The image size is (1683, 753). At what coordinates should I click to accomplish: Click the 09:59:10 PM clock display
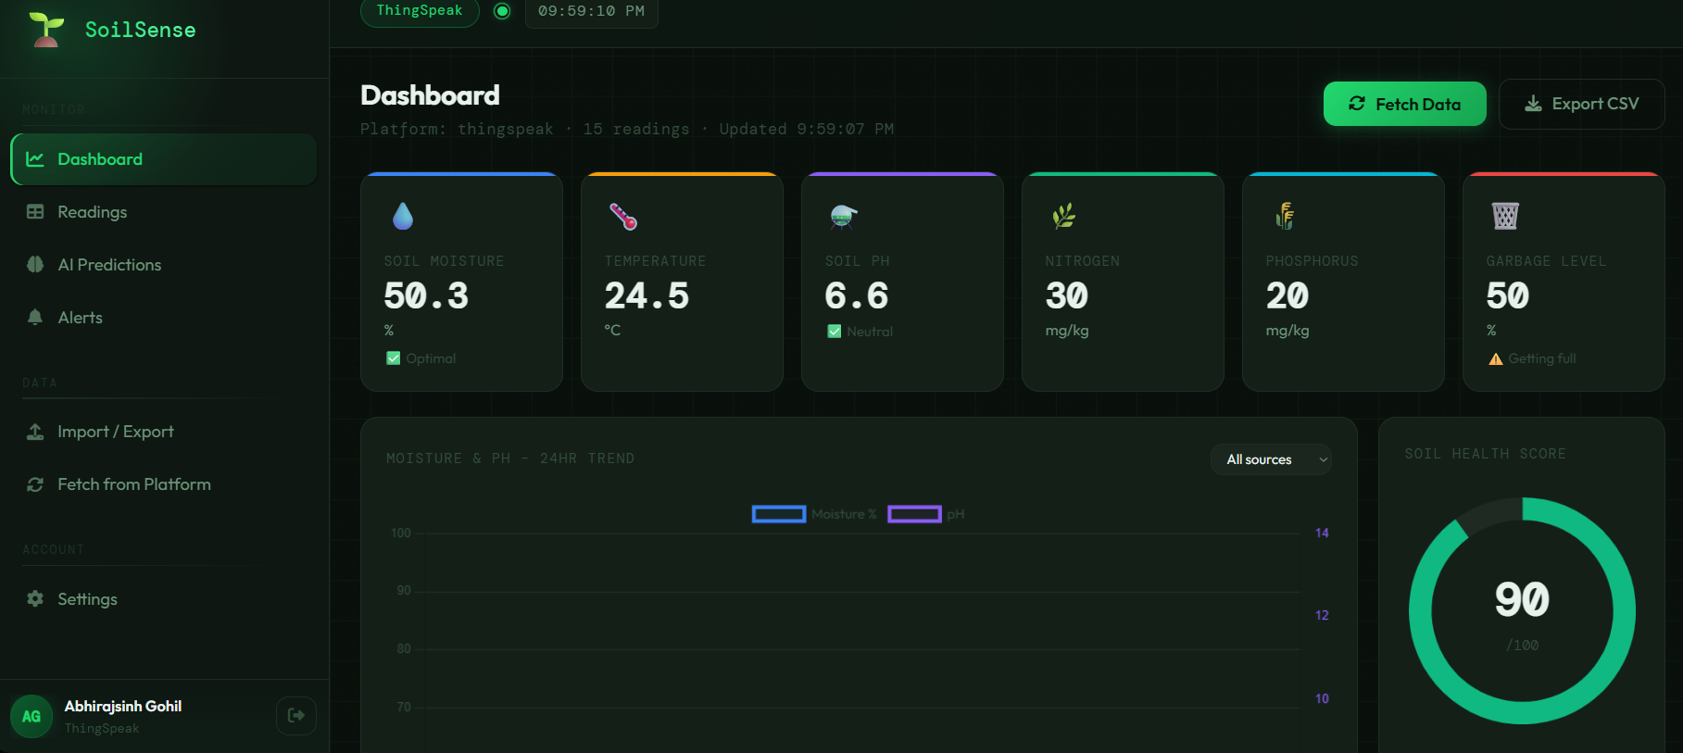[x=591, y=11]
